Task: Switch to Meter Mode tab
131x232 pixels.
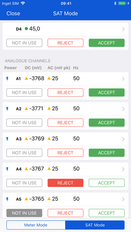Action: pos(36,225)
